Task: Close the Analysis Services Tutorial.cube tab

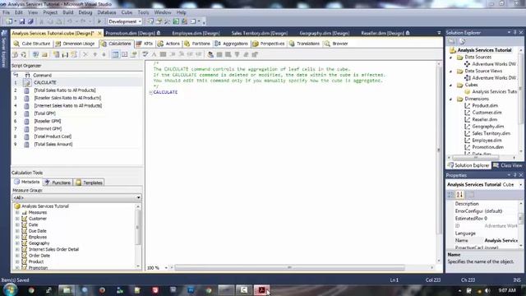Action: click(99, 33)
